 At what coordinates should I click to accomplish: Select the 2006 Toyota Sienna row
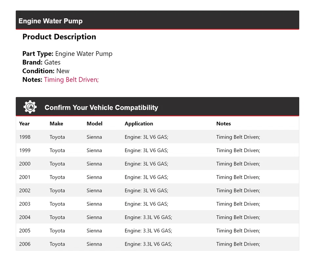point(157,244)
